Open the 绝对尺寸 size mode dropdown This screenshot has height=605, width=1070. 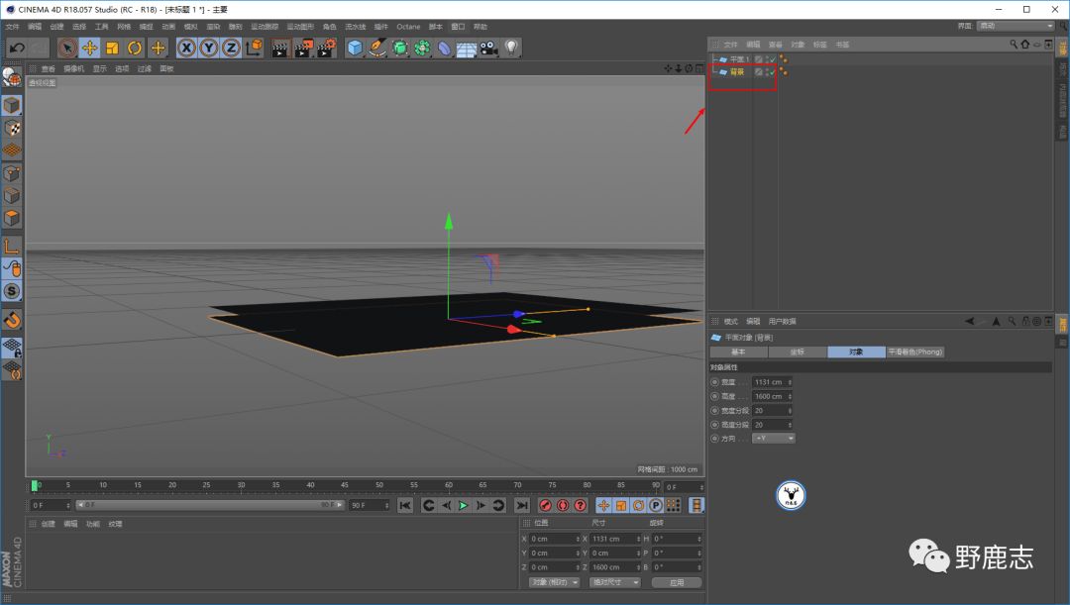click(x=615, y=582)
